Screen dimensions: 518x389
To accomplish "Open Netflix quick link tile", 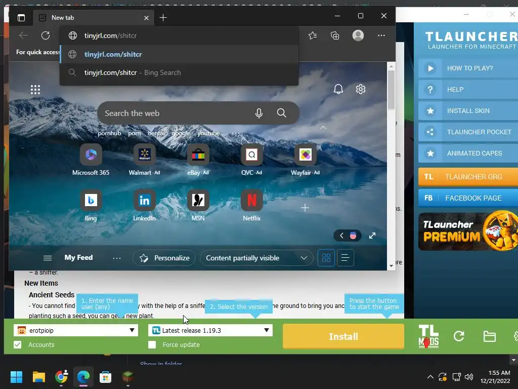I will pos(252,206).
